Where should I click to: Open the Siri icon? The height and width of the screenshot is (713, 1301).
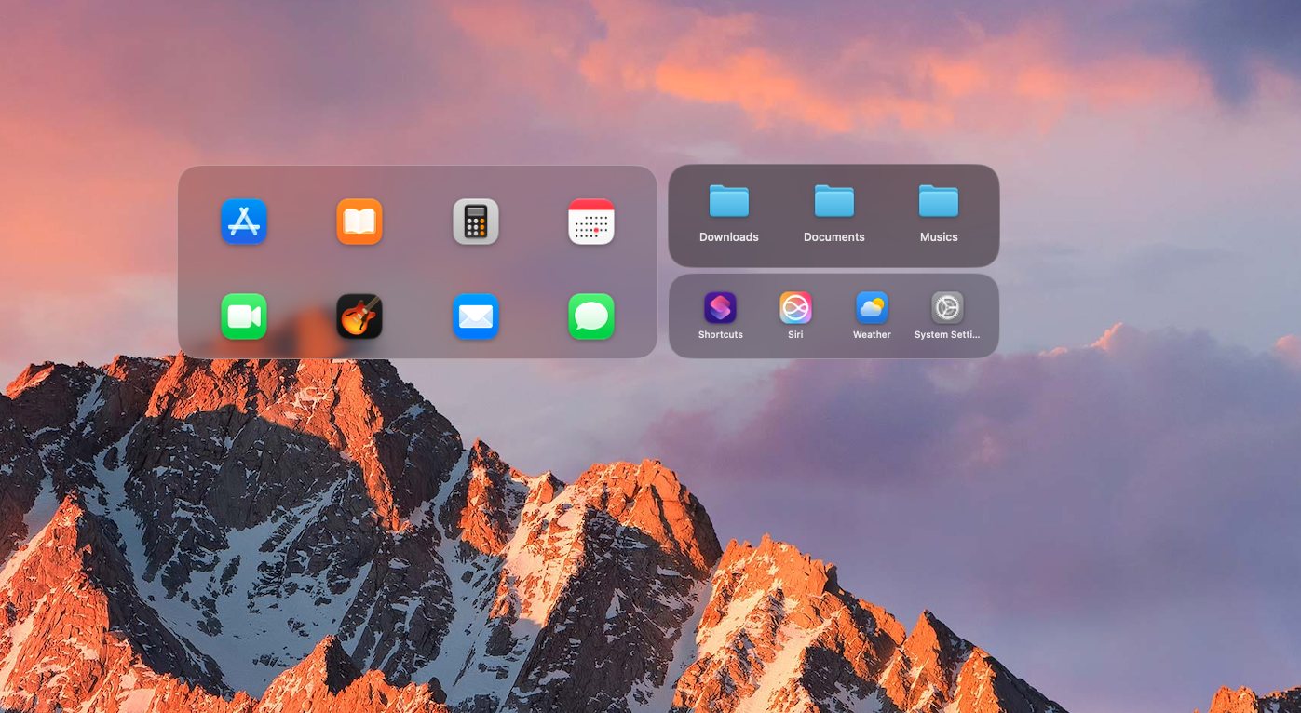point(796,307)
